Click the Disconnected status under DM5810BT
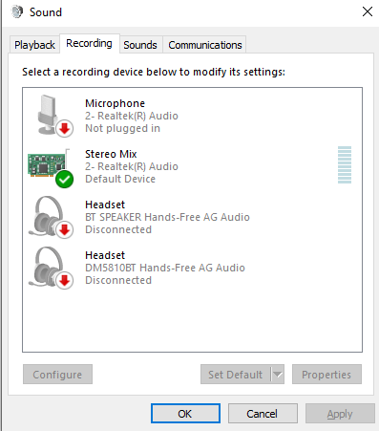Image resolution: width=379 pixels, height=431 pixels. [x=118, y=280]
